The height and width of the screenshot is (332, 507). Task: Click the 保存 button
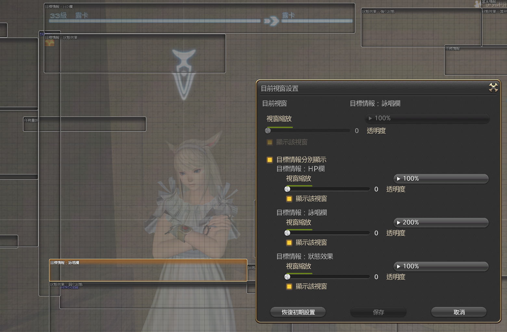[x=378, y=312]
